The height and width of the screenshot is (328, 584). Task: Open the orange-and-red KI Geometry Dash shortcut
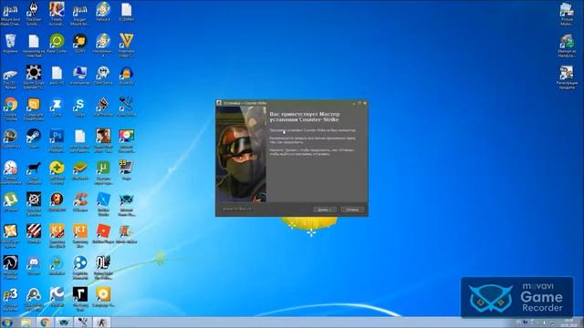57,236
